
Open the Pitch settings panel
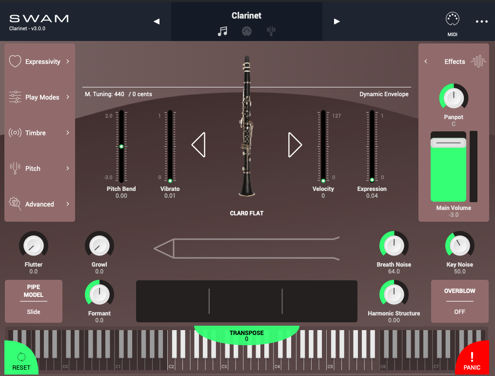pyautogui.click(x=40, y=168)
